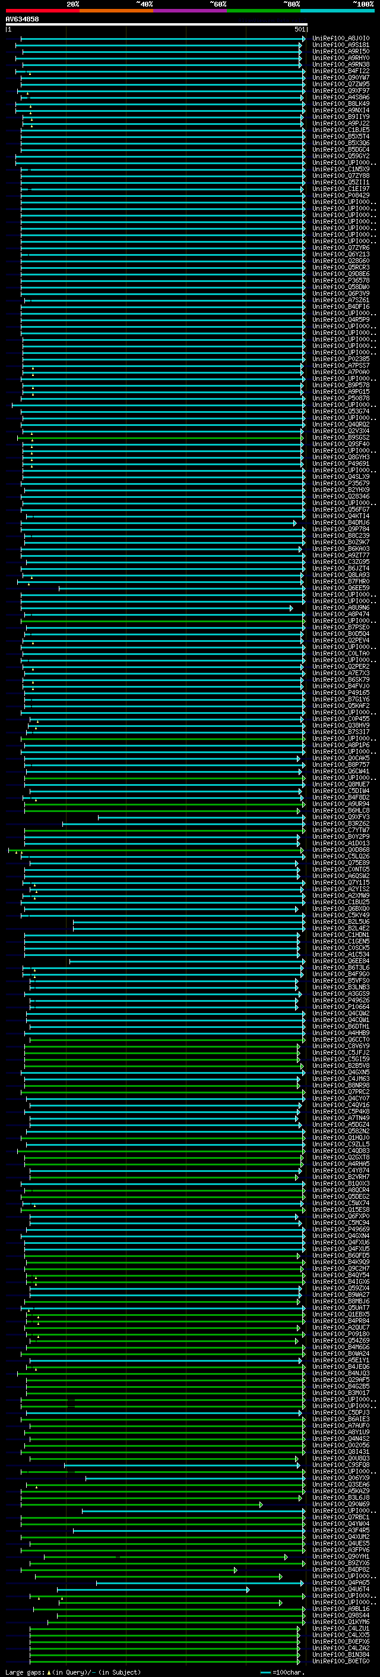This screenshot has width=380, height=1677.
Task: Click hit label UniRef100_Q4R5P9
Action: coord(341,319)
